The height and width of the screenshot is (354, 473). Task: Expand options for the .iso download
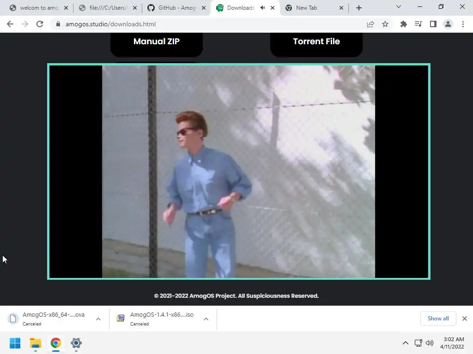[206, 319]
